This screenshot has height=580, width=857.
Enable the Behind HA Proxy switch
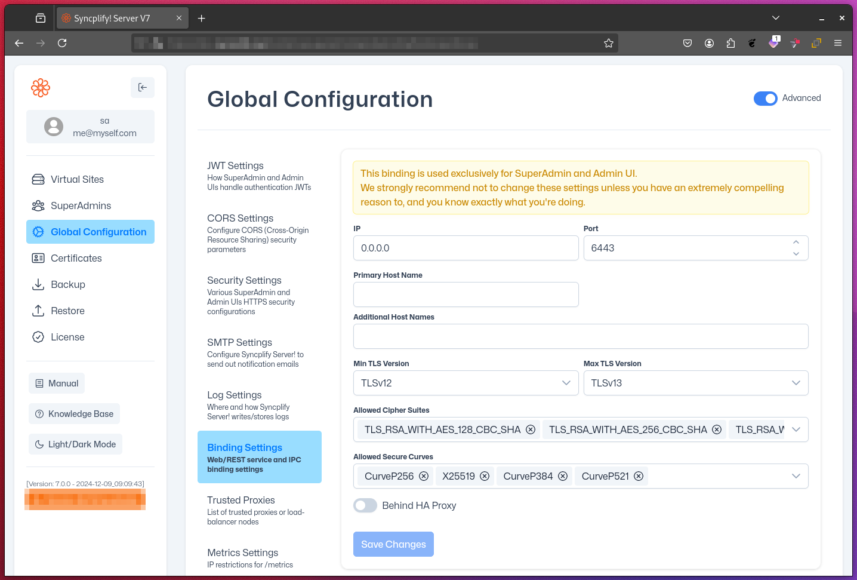365,505
